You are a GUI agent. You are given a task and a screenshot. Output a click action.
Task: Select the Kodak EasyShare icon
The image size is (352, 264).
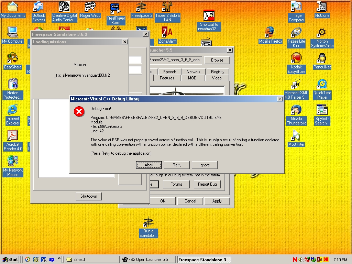point(296,63)
